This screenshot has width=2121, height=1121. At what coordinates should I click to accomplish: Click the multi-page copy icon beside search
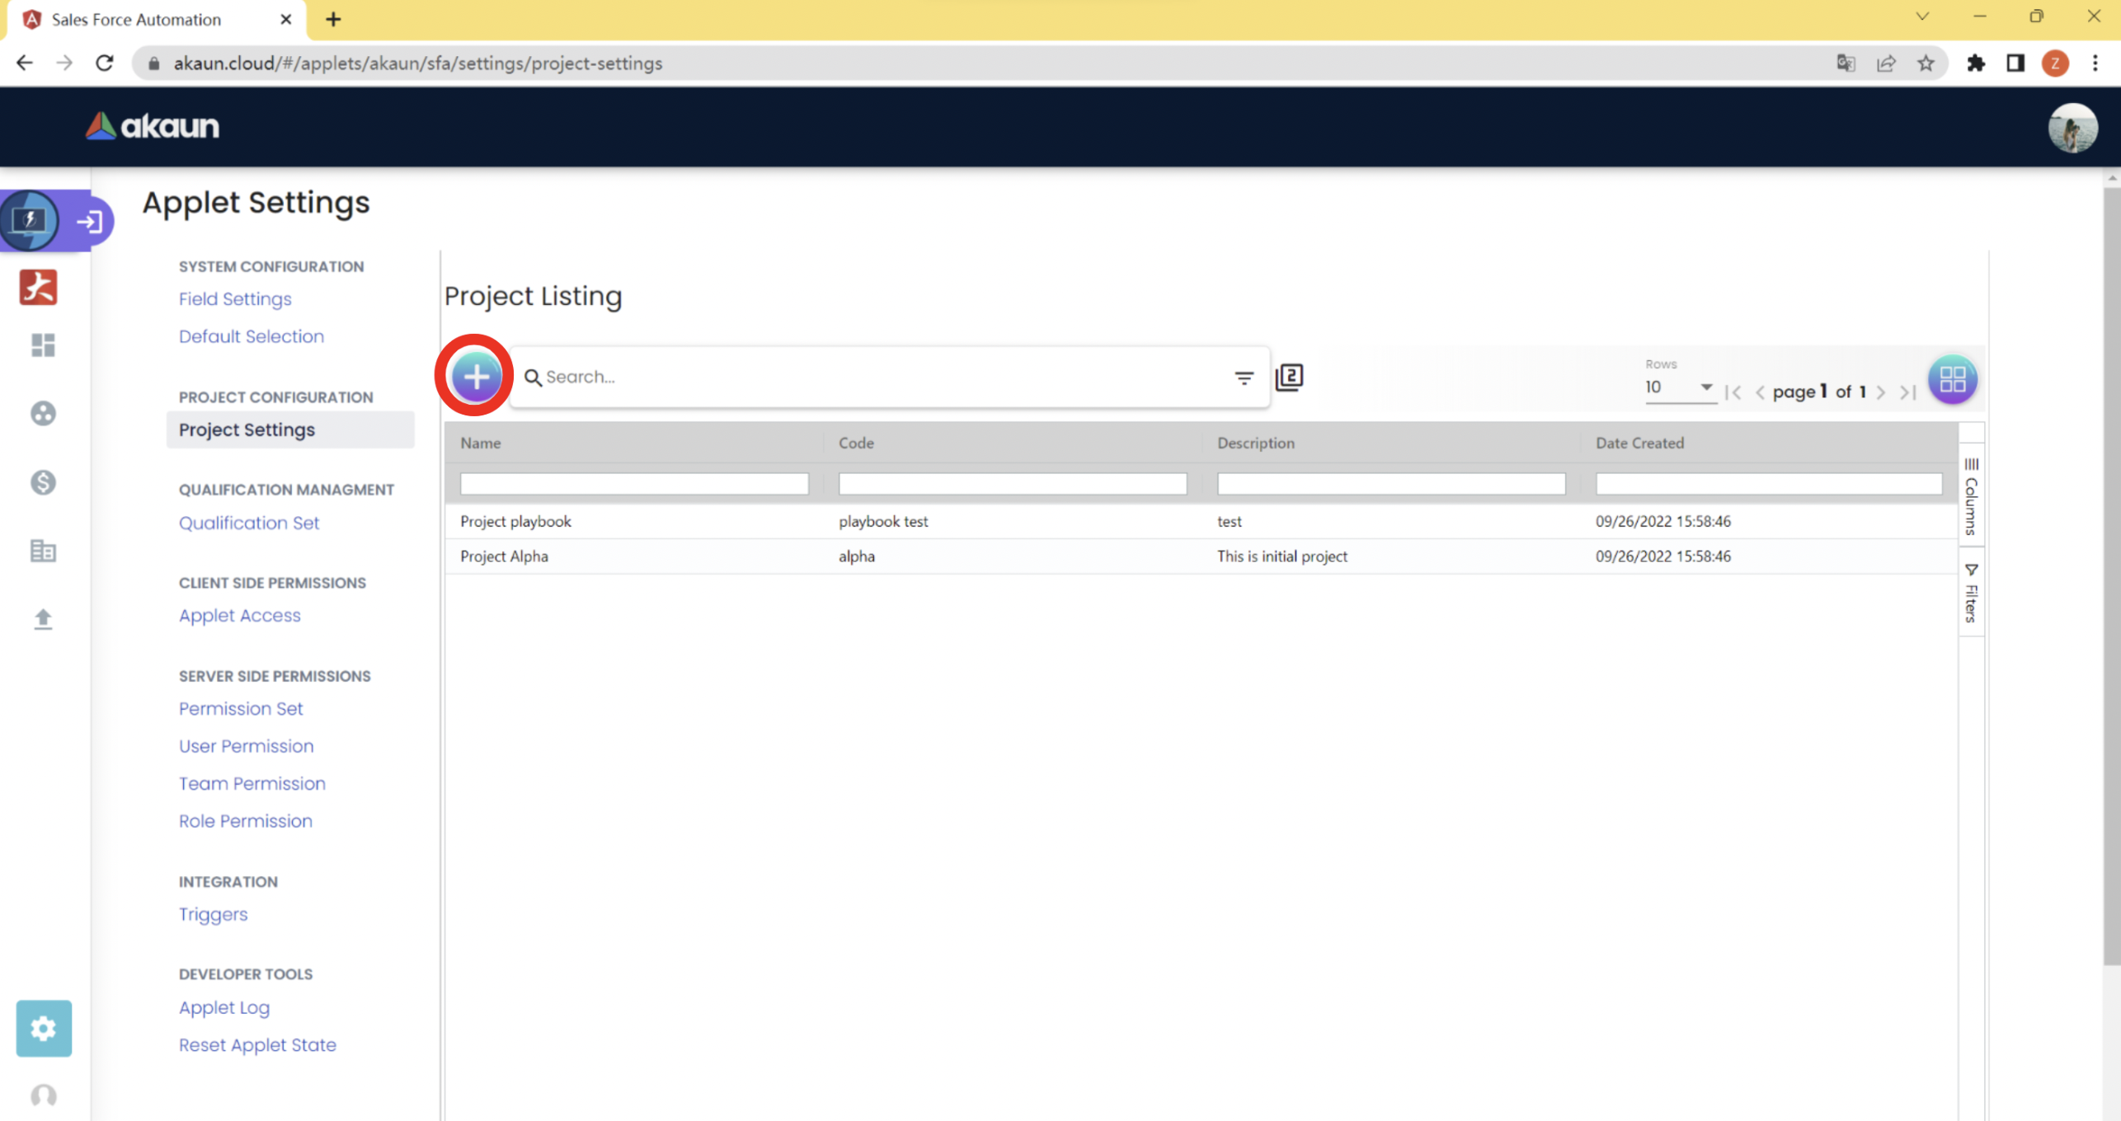(1289, 378)
